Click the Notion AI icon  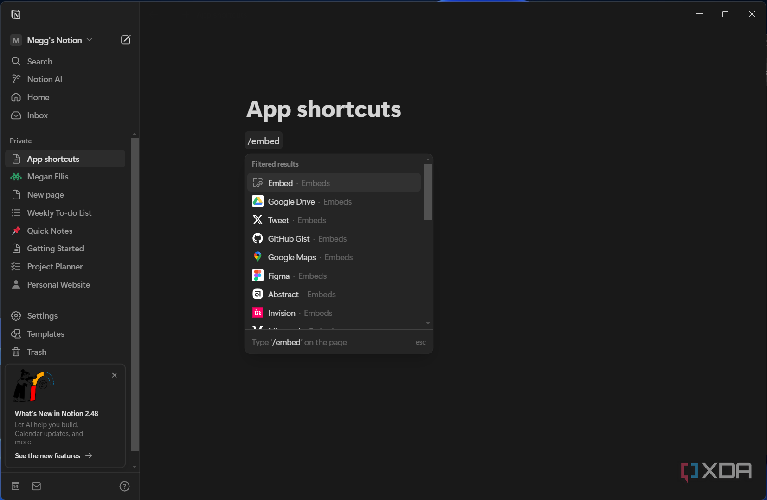(16, 79)
